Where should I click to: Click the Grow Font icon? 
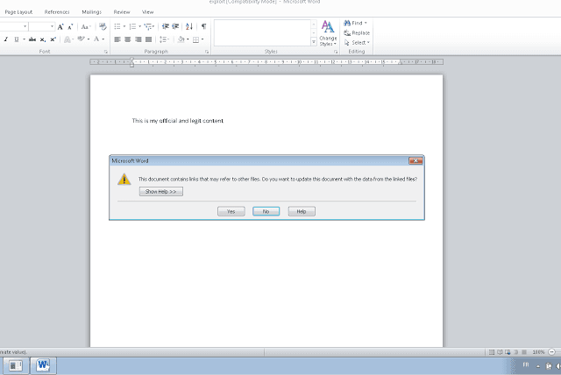(x=60, y=27)
